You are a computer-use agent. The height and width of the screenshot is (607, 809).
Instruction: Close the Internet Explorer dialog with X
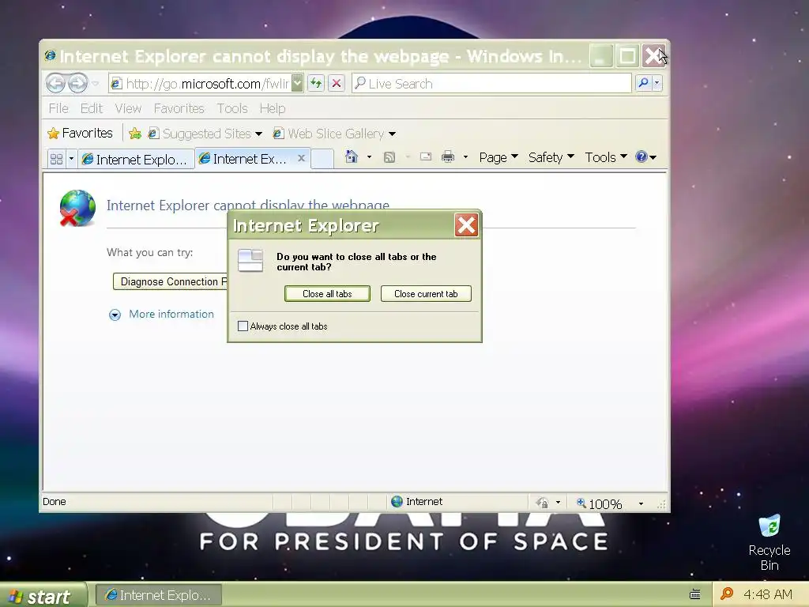tap(466, 225)
